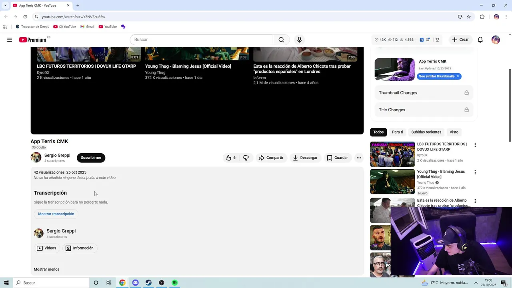Open Spotify from the taskbar
This screenshot has width=512, height=288.
[x=175, y=283]
